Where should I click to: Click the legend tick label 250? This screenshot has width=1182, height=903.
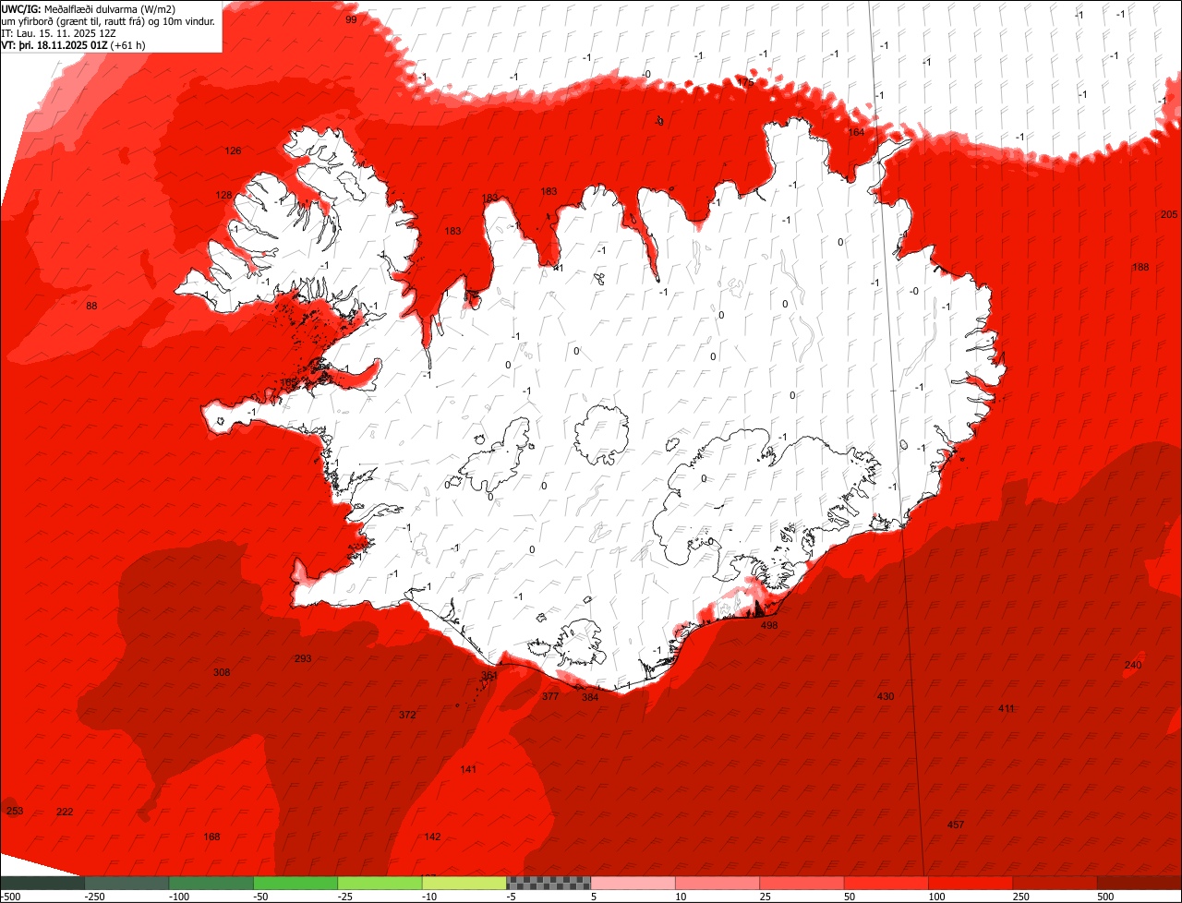[x=1020, y=897]
